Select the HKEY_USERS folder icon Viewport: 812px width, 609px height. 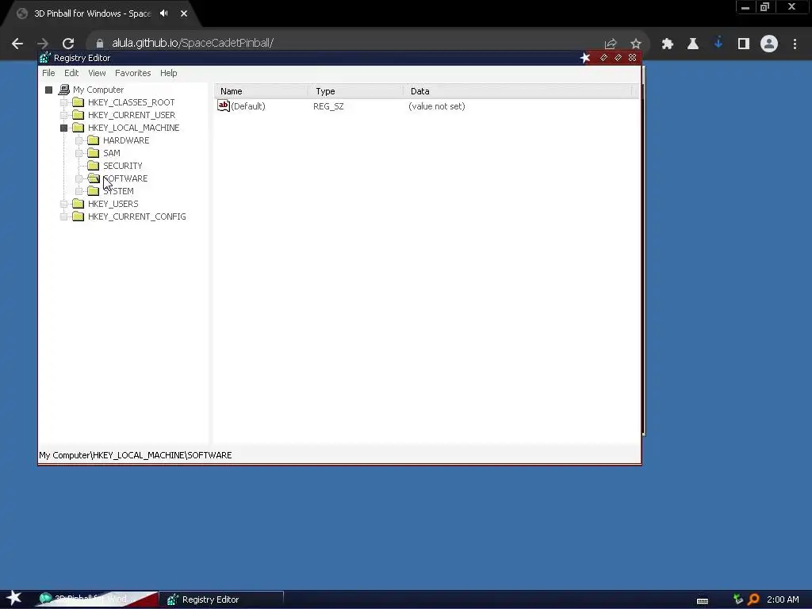79,204
